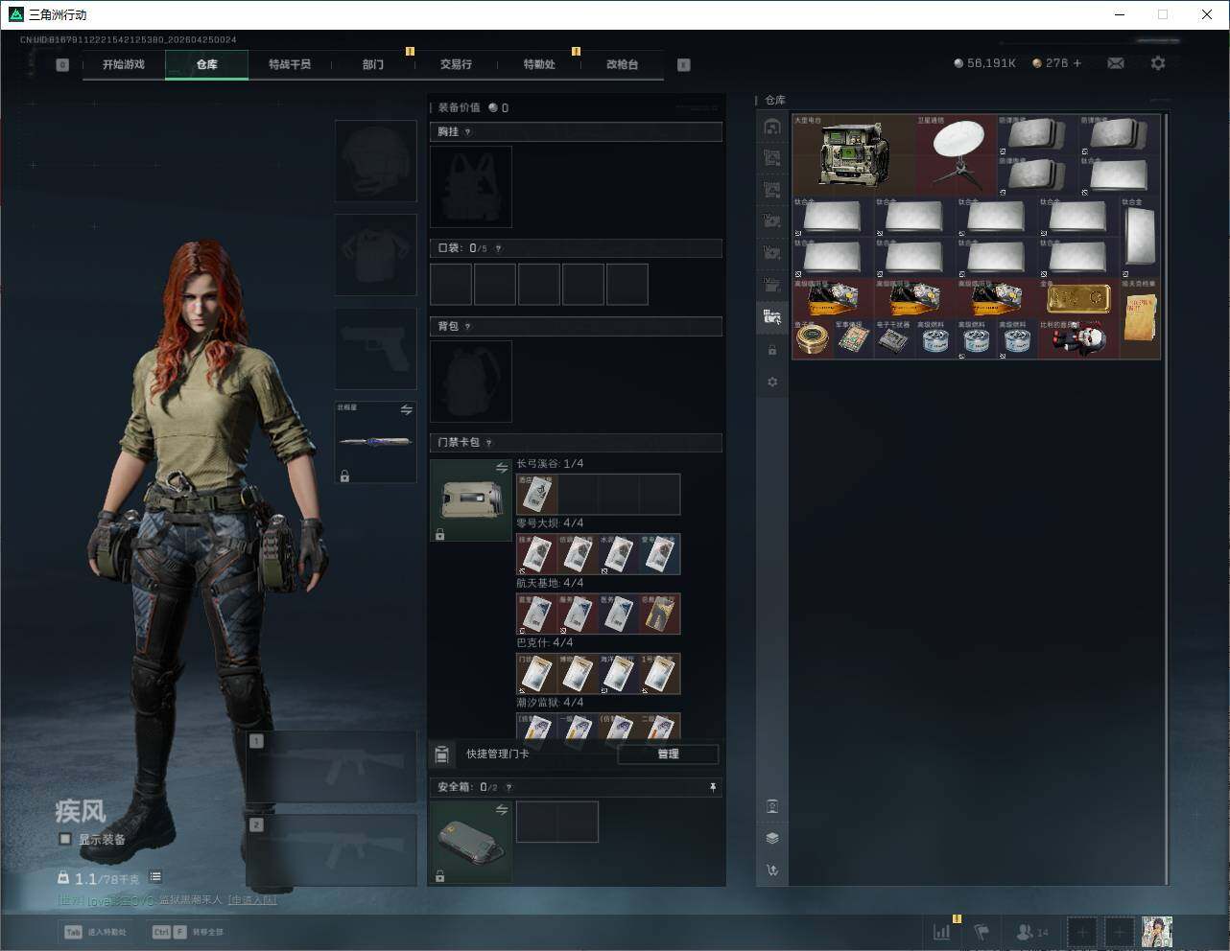Click the 进入特勤处 shortcut button
The height and width of the screenshot is (951, 1230).
pos(95,932)
